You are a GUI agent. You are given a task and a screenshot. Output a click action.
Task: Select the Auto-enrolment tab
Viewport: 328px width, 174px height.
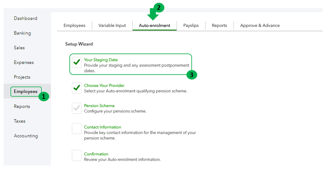(155, 26)
